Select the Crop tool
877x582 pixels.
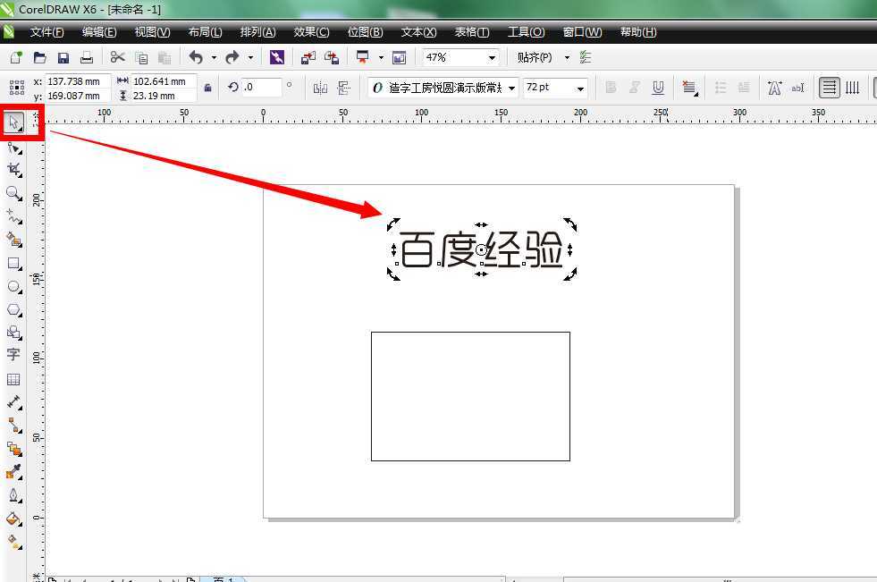pos(13,169)
